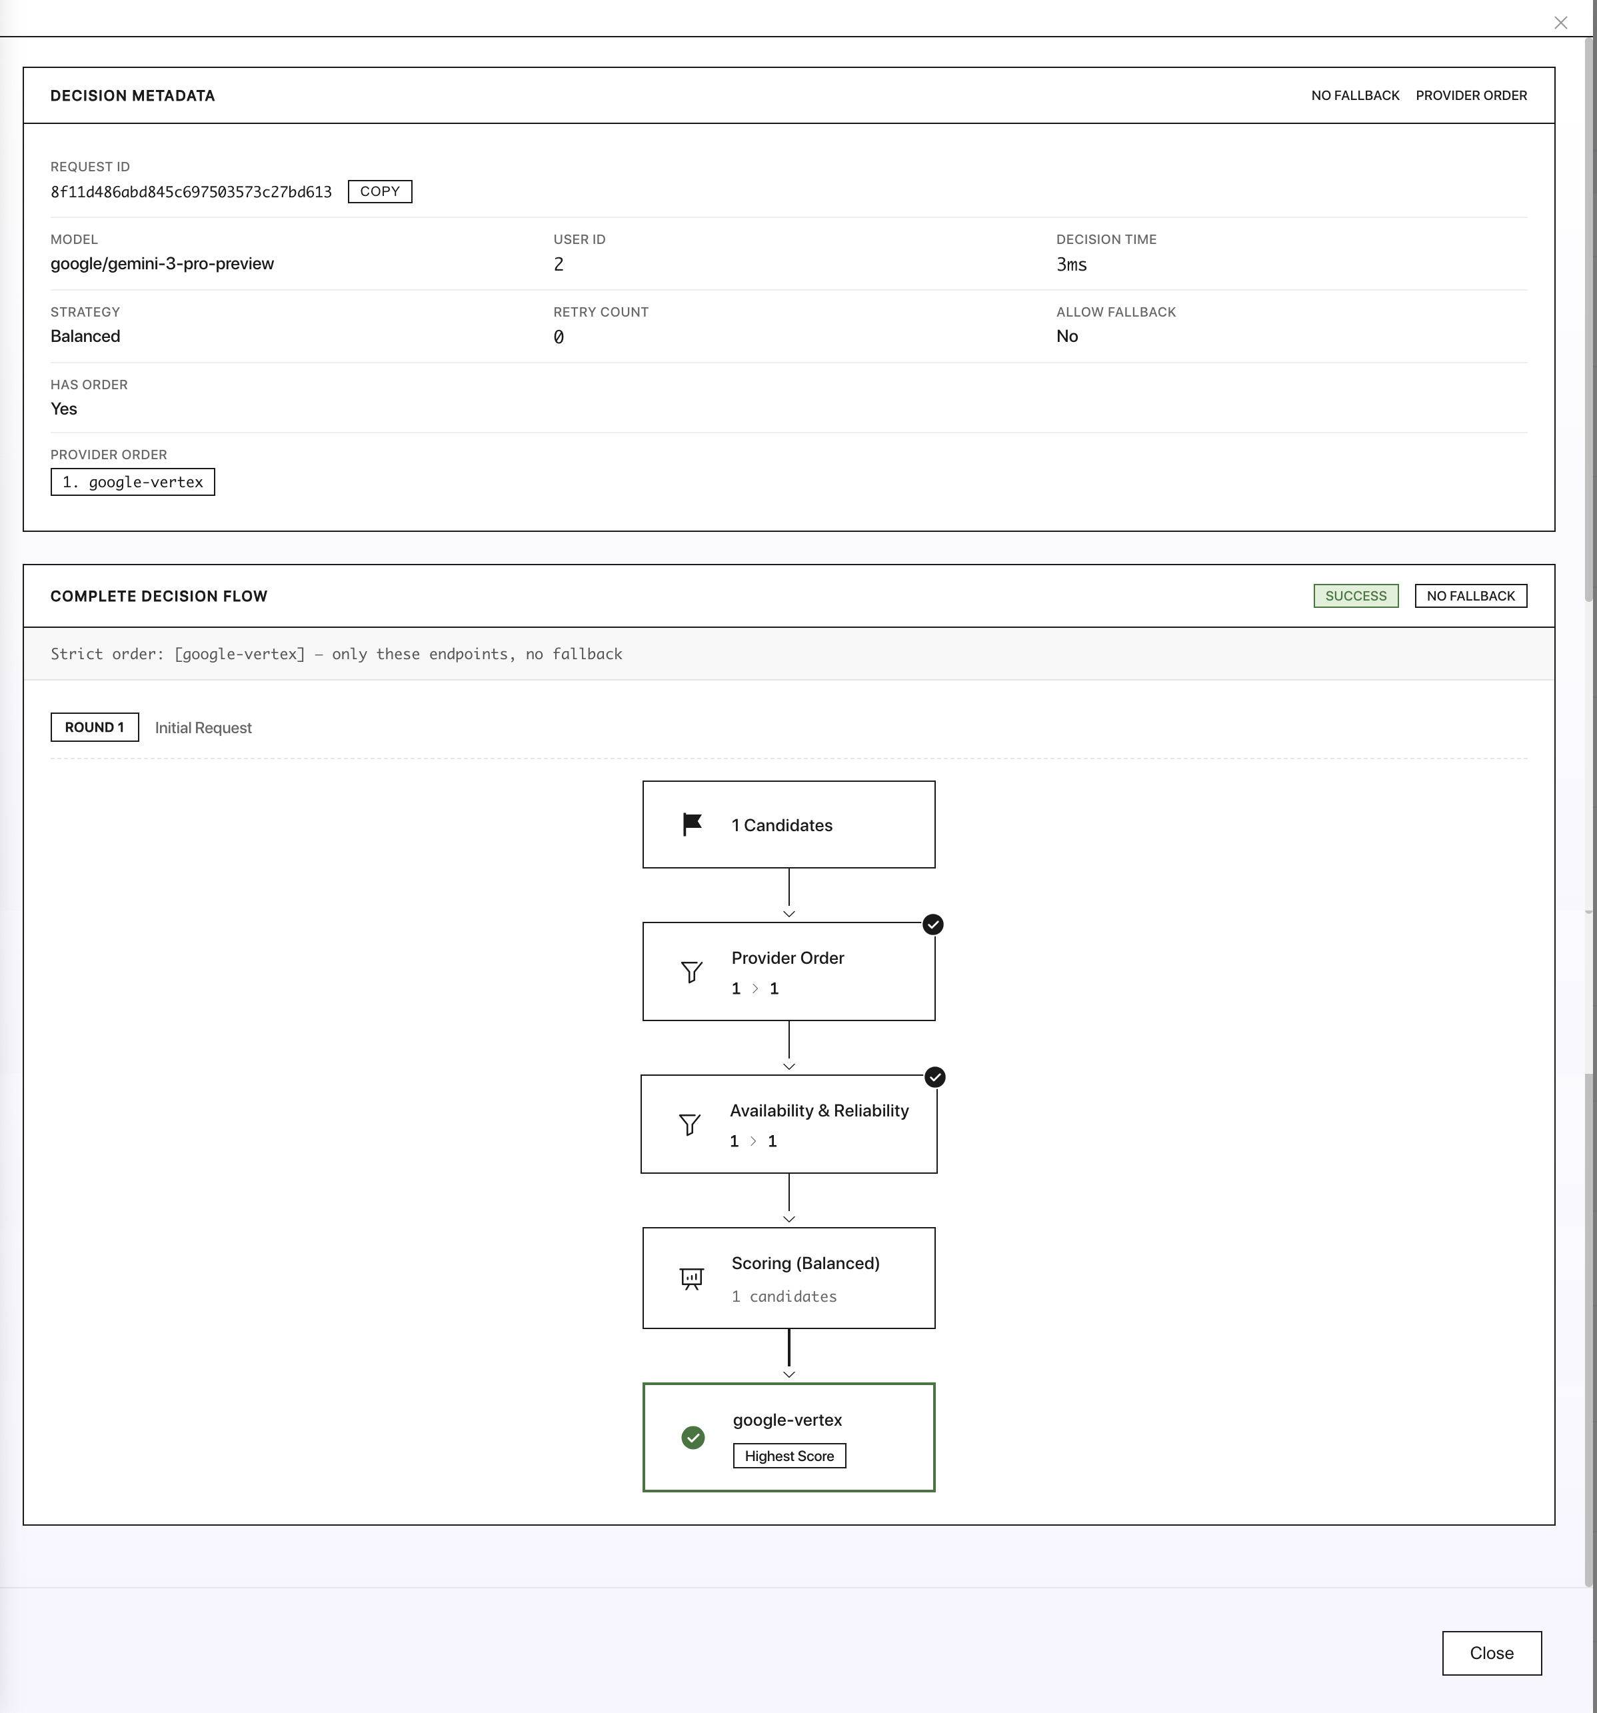Click checkmark badge on Availability & Reliability node
Image resolution: width=1597 pixels, height=1713 pixels.
click(x=934, y=1077)
